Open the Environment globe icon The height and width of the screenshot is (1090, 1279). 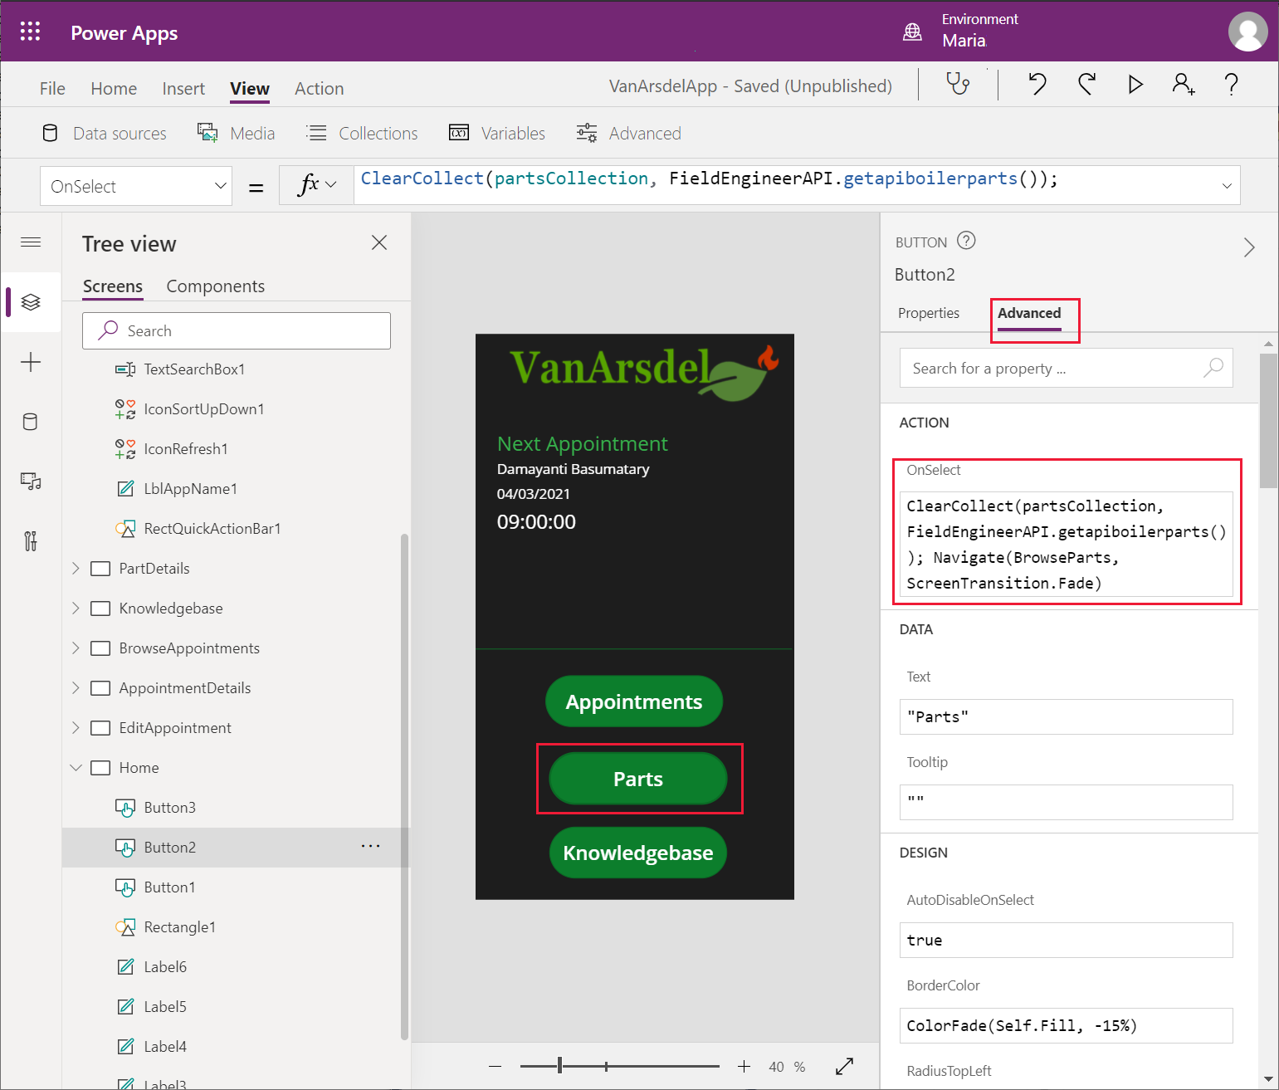(912, 32)
